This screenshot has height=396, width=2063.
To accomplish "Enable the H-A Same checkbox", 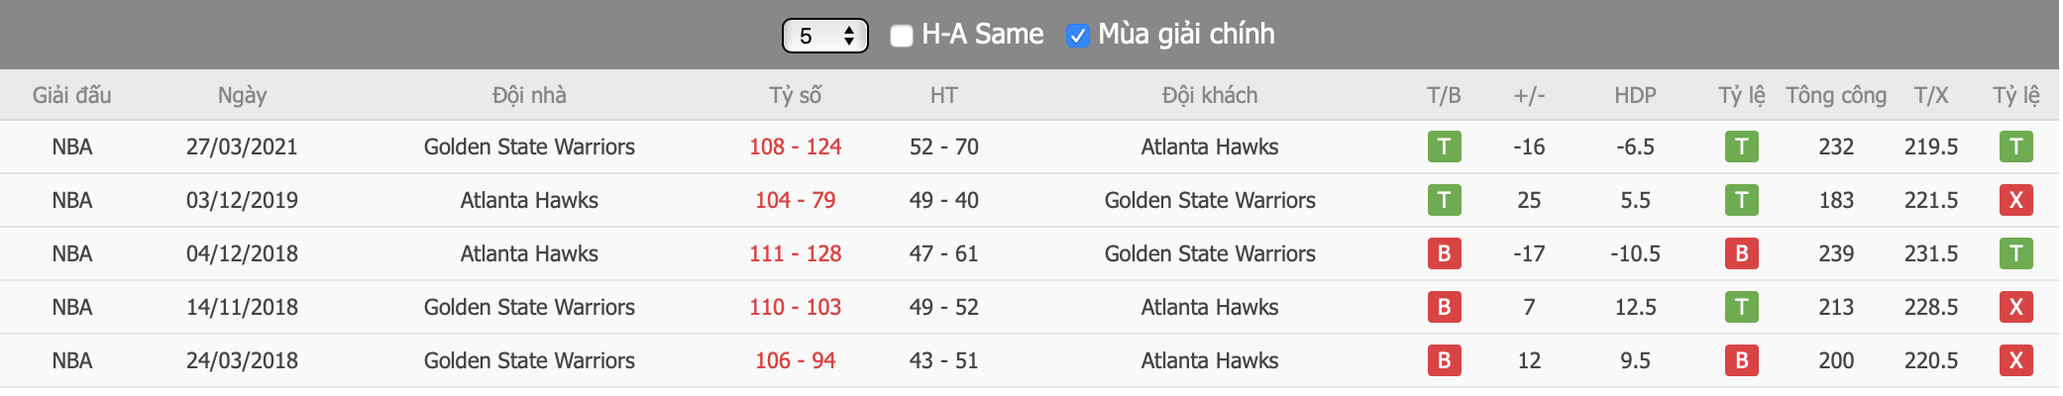I will click(x=901, y=36).
